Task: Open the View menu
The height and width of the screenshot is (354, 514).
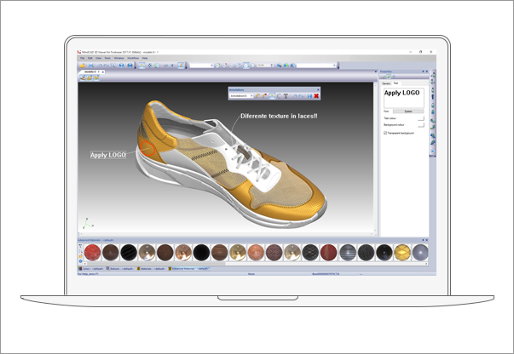Action: pos(98,58)
